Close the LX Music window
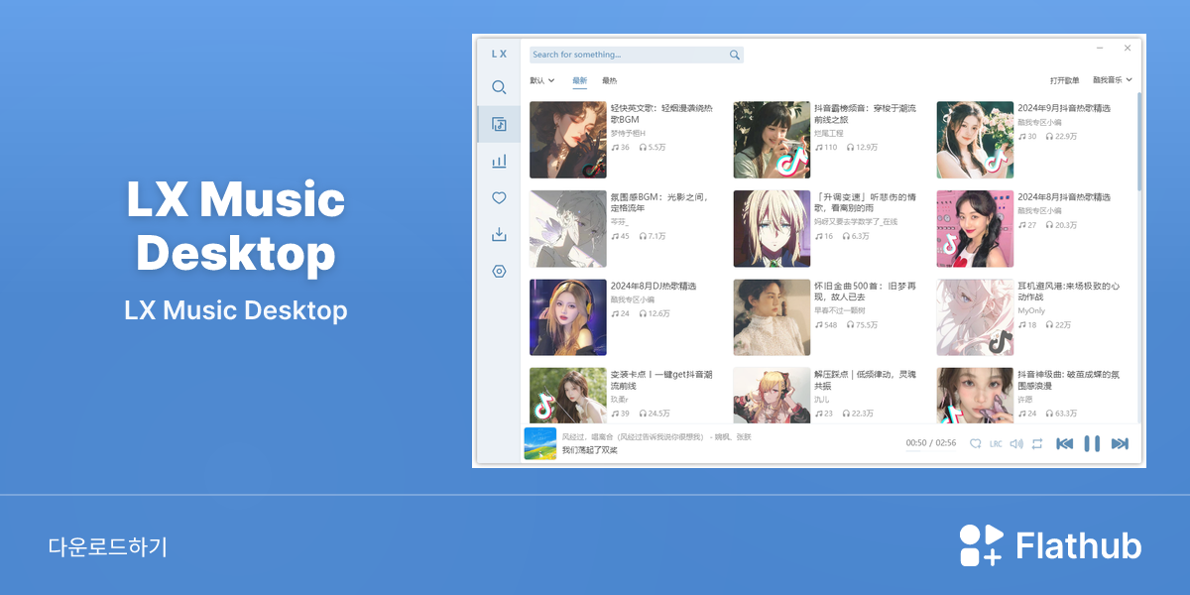 (x=1128, y=48)
